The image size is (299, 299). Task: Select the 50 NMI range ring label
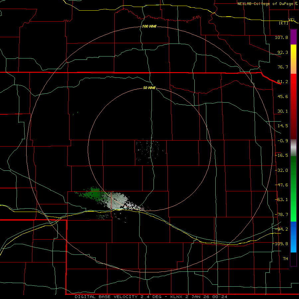tap(149, 88)
